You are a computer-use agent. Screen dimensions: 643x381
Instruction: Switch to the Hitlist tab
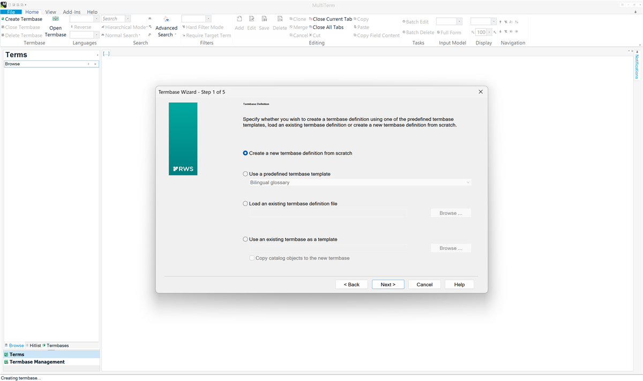[35, 346]
